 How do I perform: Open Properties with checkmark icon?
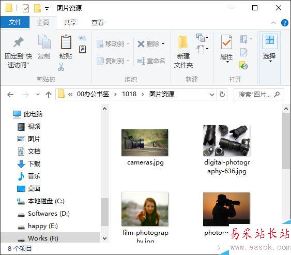pyautogui.click(x=226, y=42)
